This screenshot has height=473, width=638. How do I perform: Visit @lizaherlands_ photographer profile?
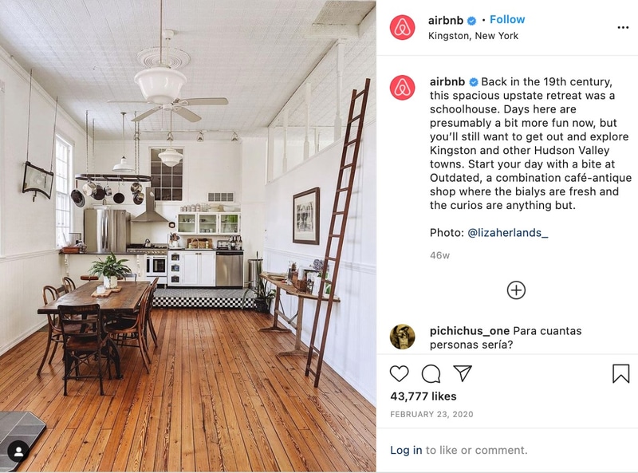click(x=507, y=232)
